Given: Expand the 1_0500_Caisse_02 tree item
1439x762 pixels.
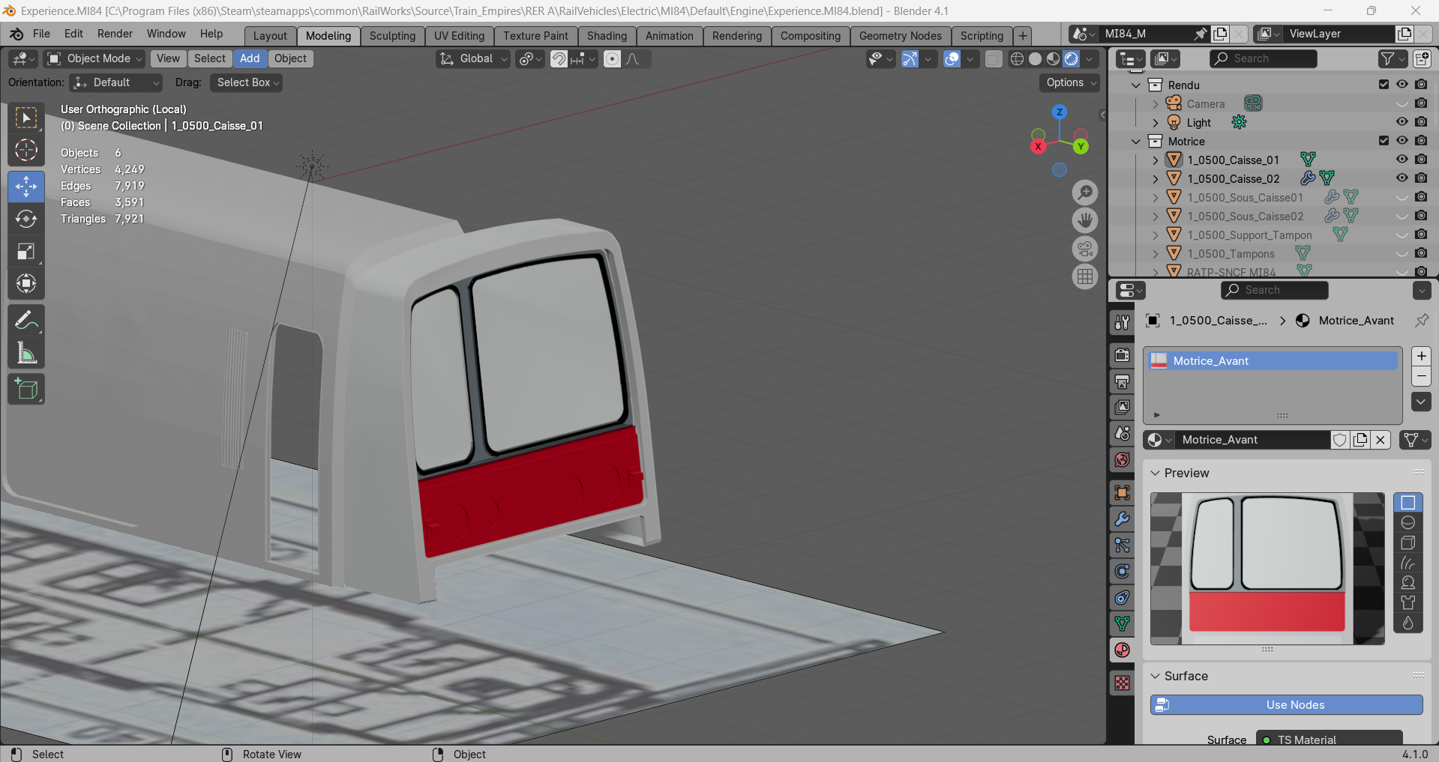Looking at the screenshot, I should tap(1155, 179).
